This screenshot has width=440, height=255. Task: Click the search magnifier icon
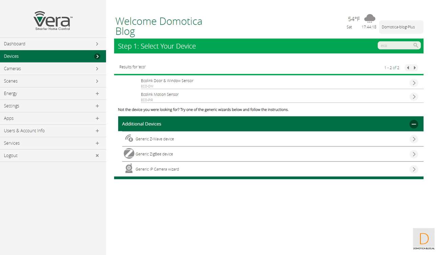tap(415, 45)
